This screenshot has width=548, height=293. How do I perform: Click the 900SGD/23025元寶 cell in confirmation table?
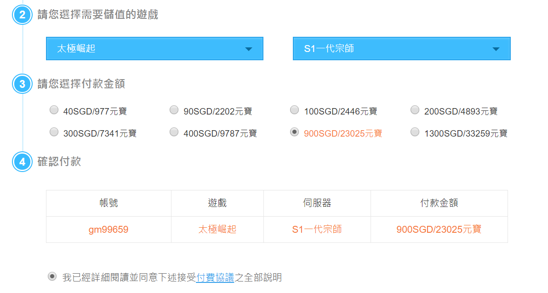439,230
